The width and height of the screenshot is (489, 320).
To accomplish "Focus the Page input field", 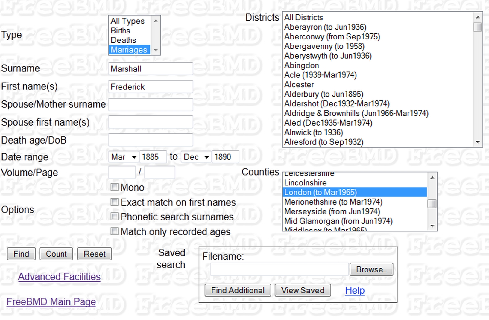I will coord(160,172).
